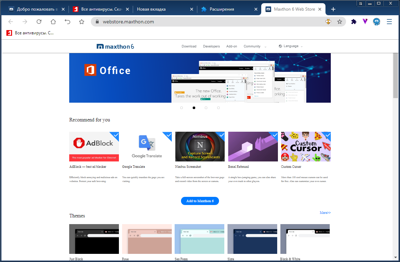Click the 'Add to Maxthon 6' button
Screen dimensions: 400x262
(200, 201)
